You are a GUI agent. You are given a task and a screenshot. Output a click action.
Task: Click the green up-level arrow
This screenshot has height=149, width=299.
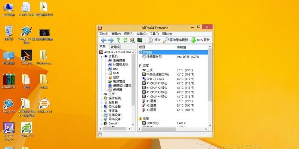[118, 40]
